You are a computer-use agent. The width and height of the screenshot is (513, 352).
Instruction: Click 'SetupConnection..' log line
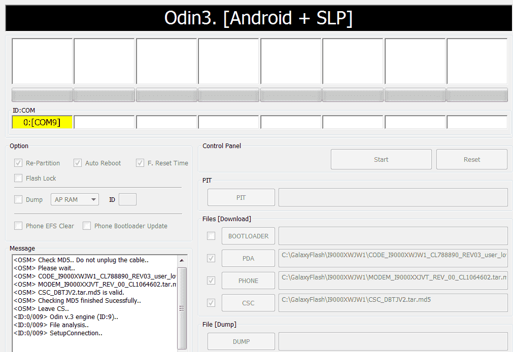tap(58, 333)
